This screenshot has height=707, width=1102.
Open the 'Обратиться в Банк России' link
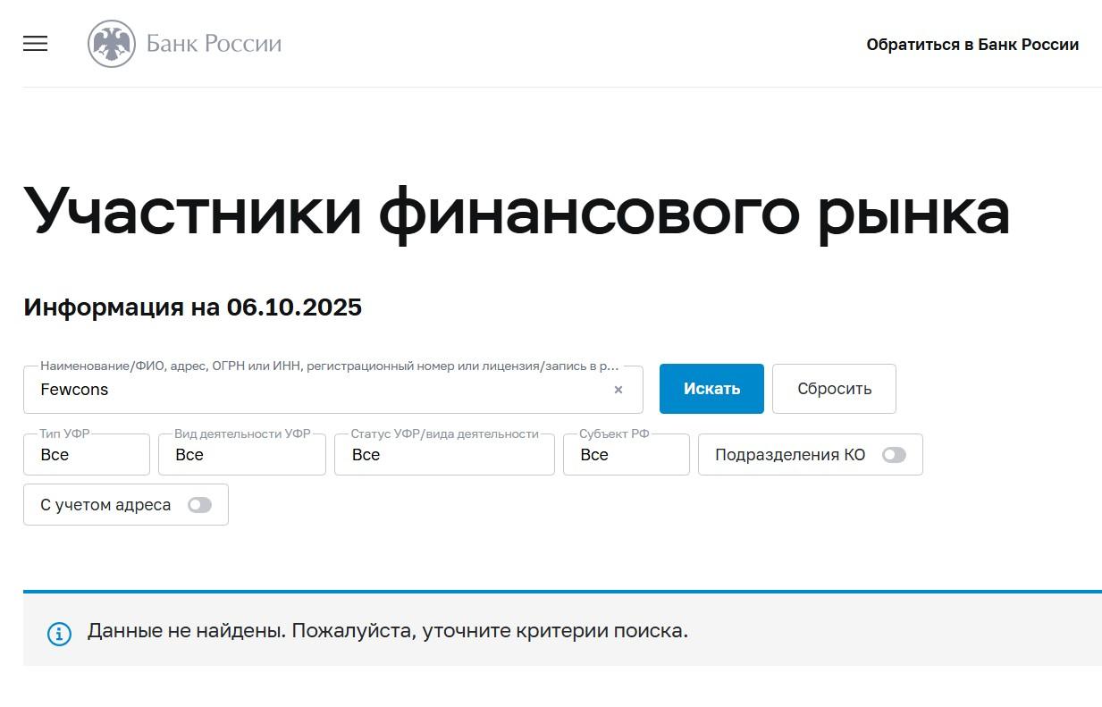point(972,45)
